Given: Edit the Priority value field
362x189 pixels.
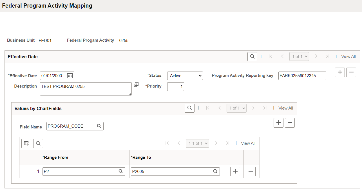Looking at the screenshot, I should pos(175,86).
